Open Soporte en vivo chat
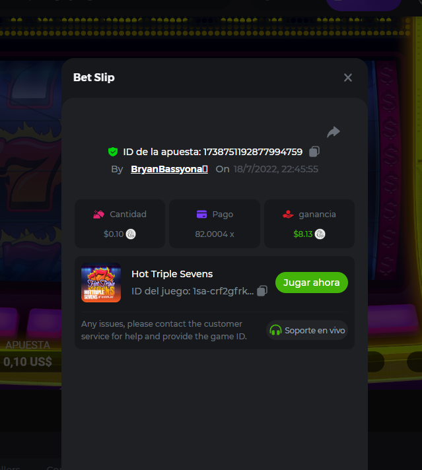Image resolution: width=422 pixels, height=470 pixels. [x=307, y=330]
